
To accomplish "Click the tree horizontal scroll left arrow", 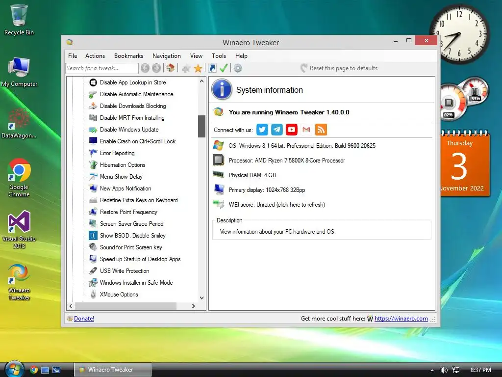I will click(71, 306).
